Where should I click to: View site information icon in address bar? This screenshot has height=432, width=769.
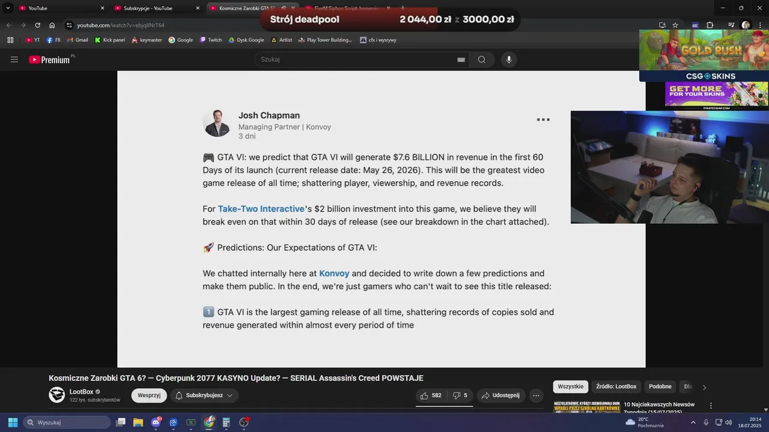[69, 25]
